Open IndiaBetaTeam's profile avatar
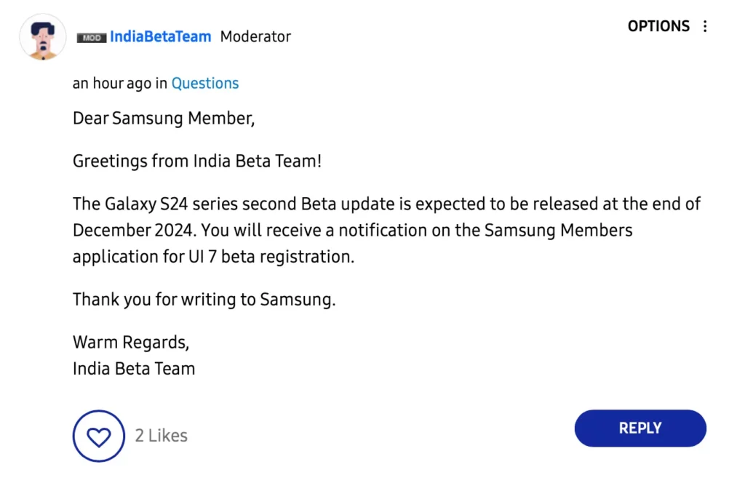 point(43,37)
